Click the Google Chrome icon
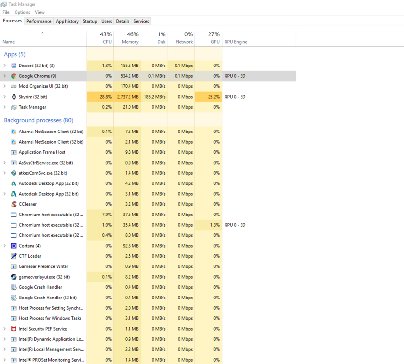Image resolution: width=404 pixels, height=364 pixels. tap(14, 76)
